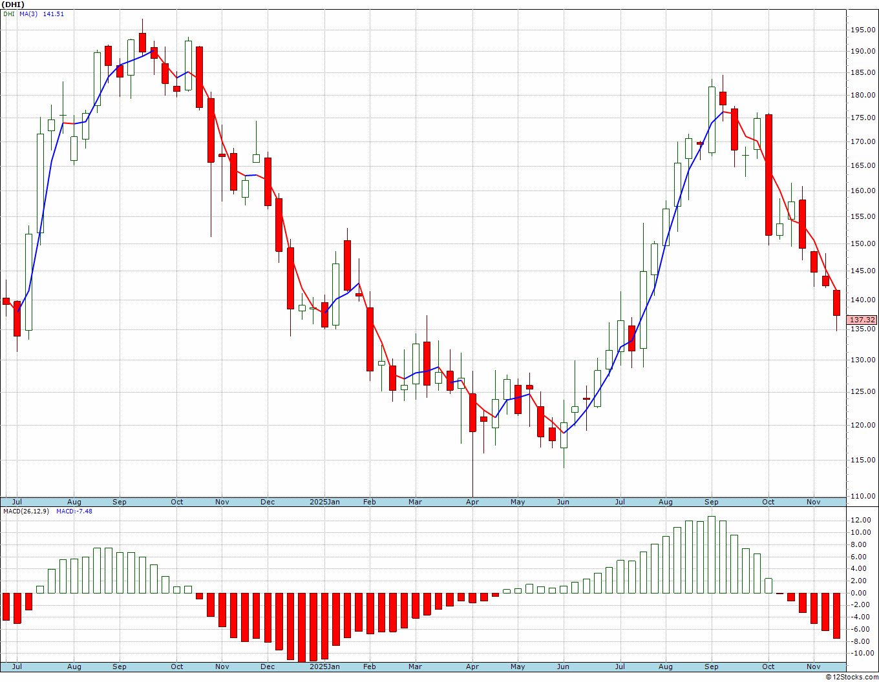Click the 140.00 price axis label
This screenshot has width=879, height=682.
click(x=863, y=300)
